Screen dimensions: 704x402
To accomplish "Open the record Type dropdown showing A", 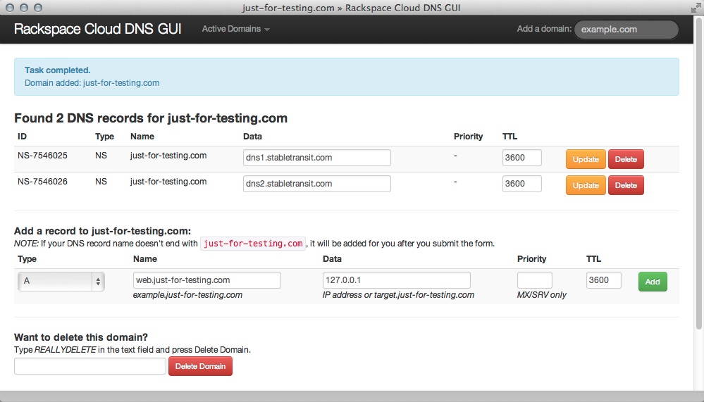I will click(61, 282).
